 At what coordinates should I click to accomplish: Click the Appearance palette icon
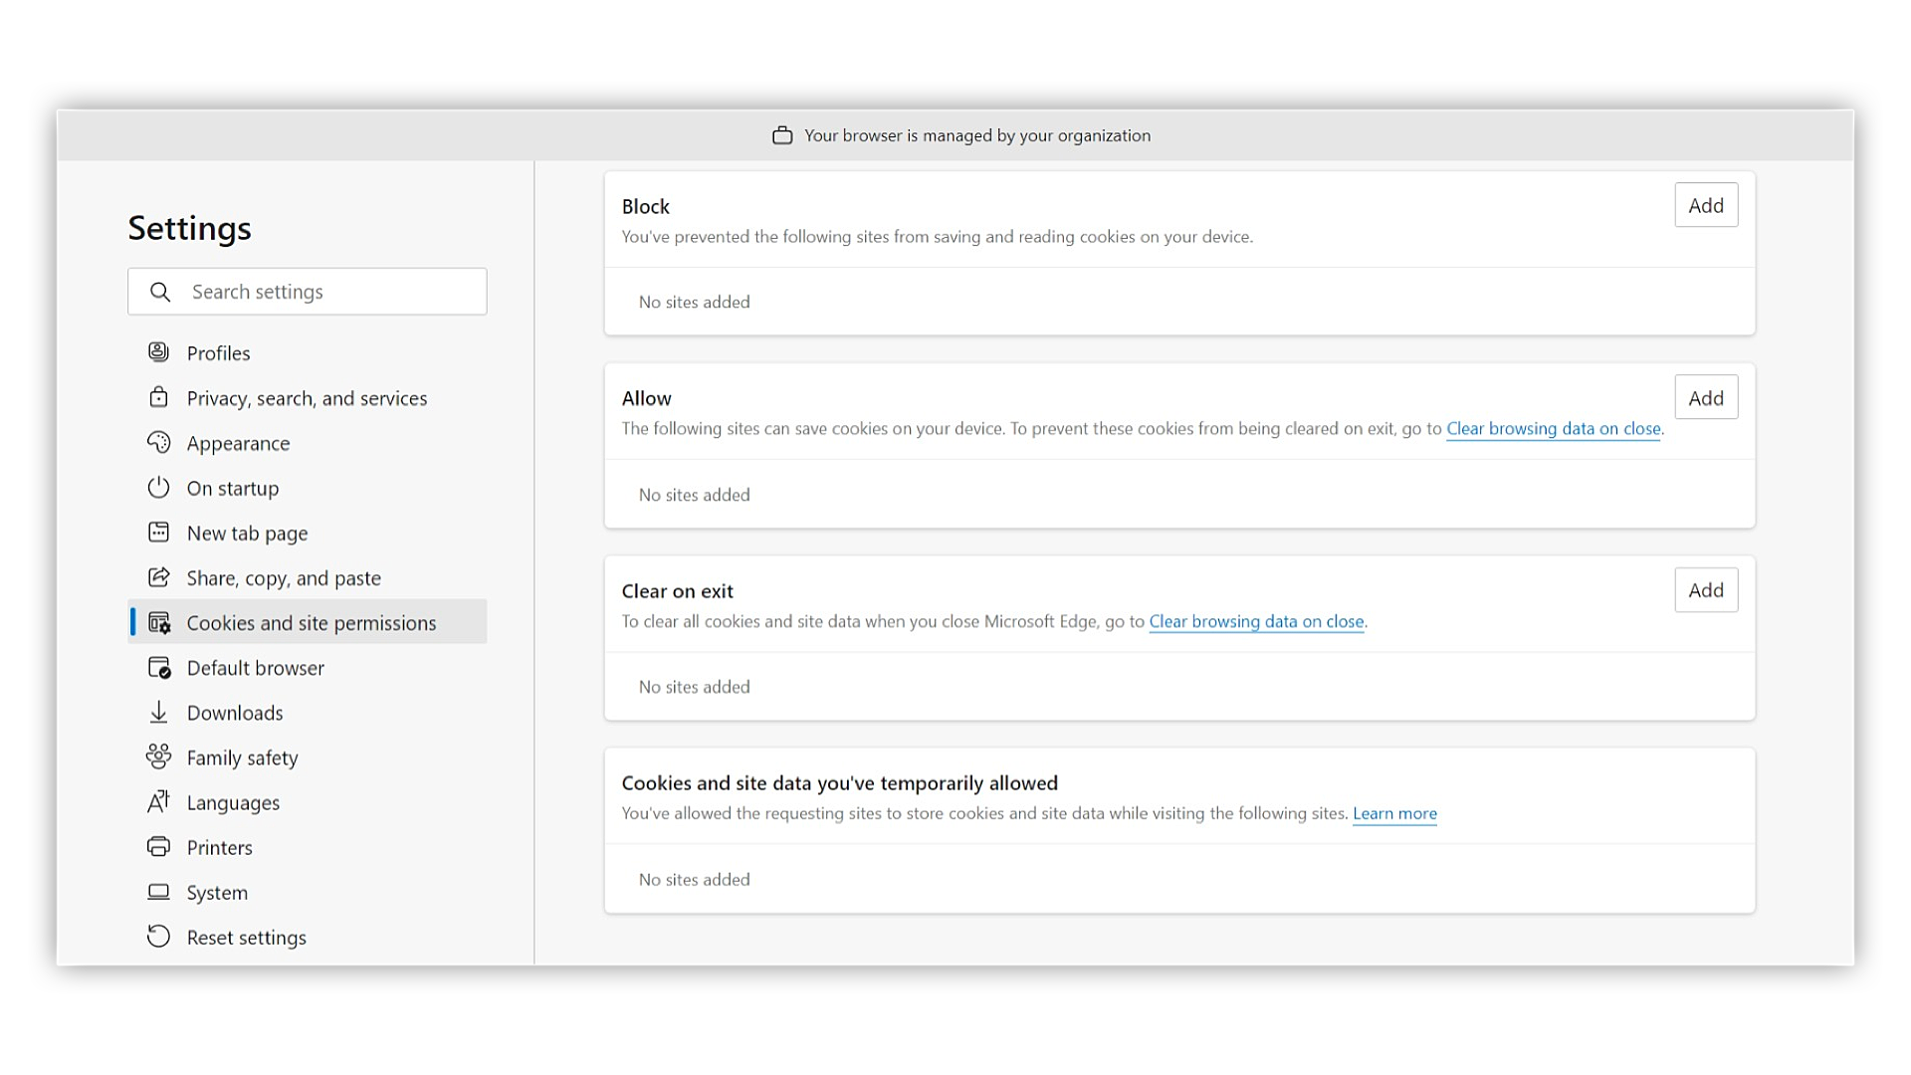(158, 442)
